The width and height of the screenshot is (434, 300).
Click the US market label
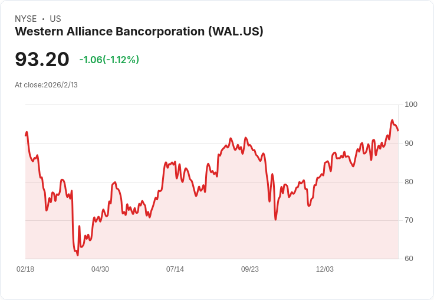55,19
